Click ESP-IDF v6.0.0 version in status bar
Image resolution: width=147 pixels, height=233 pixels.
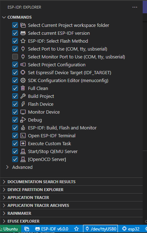52,229
